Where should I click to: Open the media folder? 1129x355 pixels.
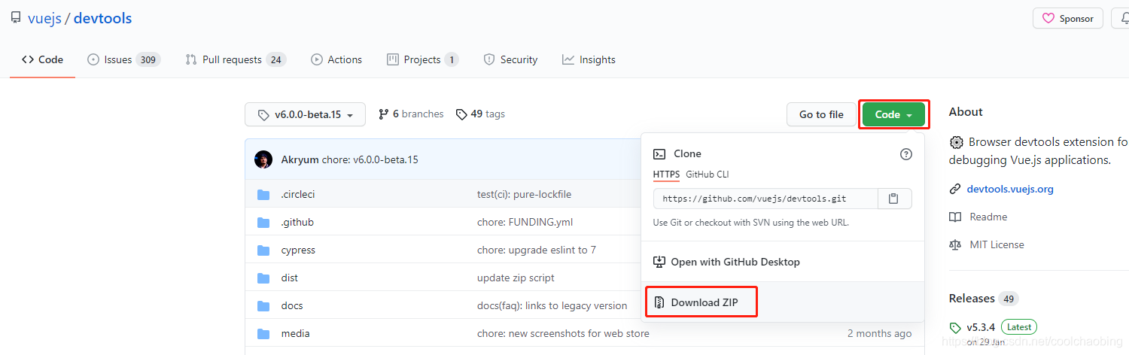pyautogui.click(x=296, y=334)
